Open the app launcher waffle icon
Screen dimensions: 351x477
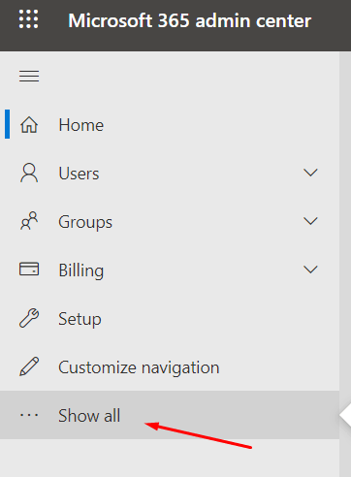pyautogui.click(x=28, y=19)
